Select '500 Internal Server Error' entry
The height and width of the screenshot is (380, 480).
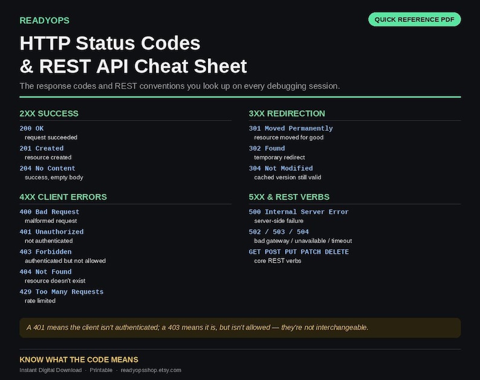(299, 212)
